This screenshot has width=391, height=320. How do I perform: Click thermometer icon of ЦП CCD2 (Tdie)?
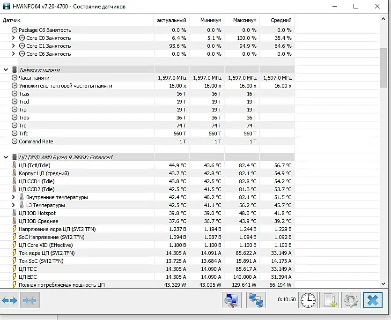pos(14,189)
